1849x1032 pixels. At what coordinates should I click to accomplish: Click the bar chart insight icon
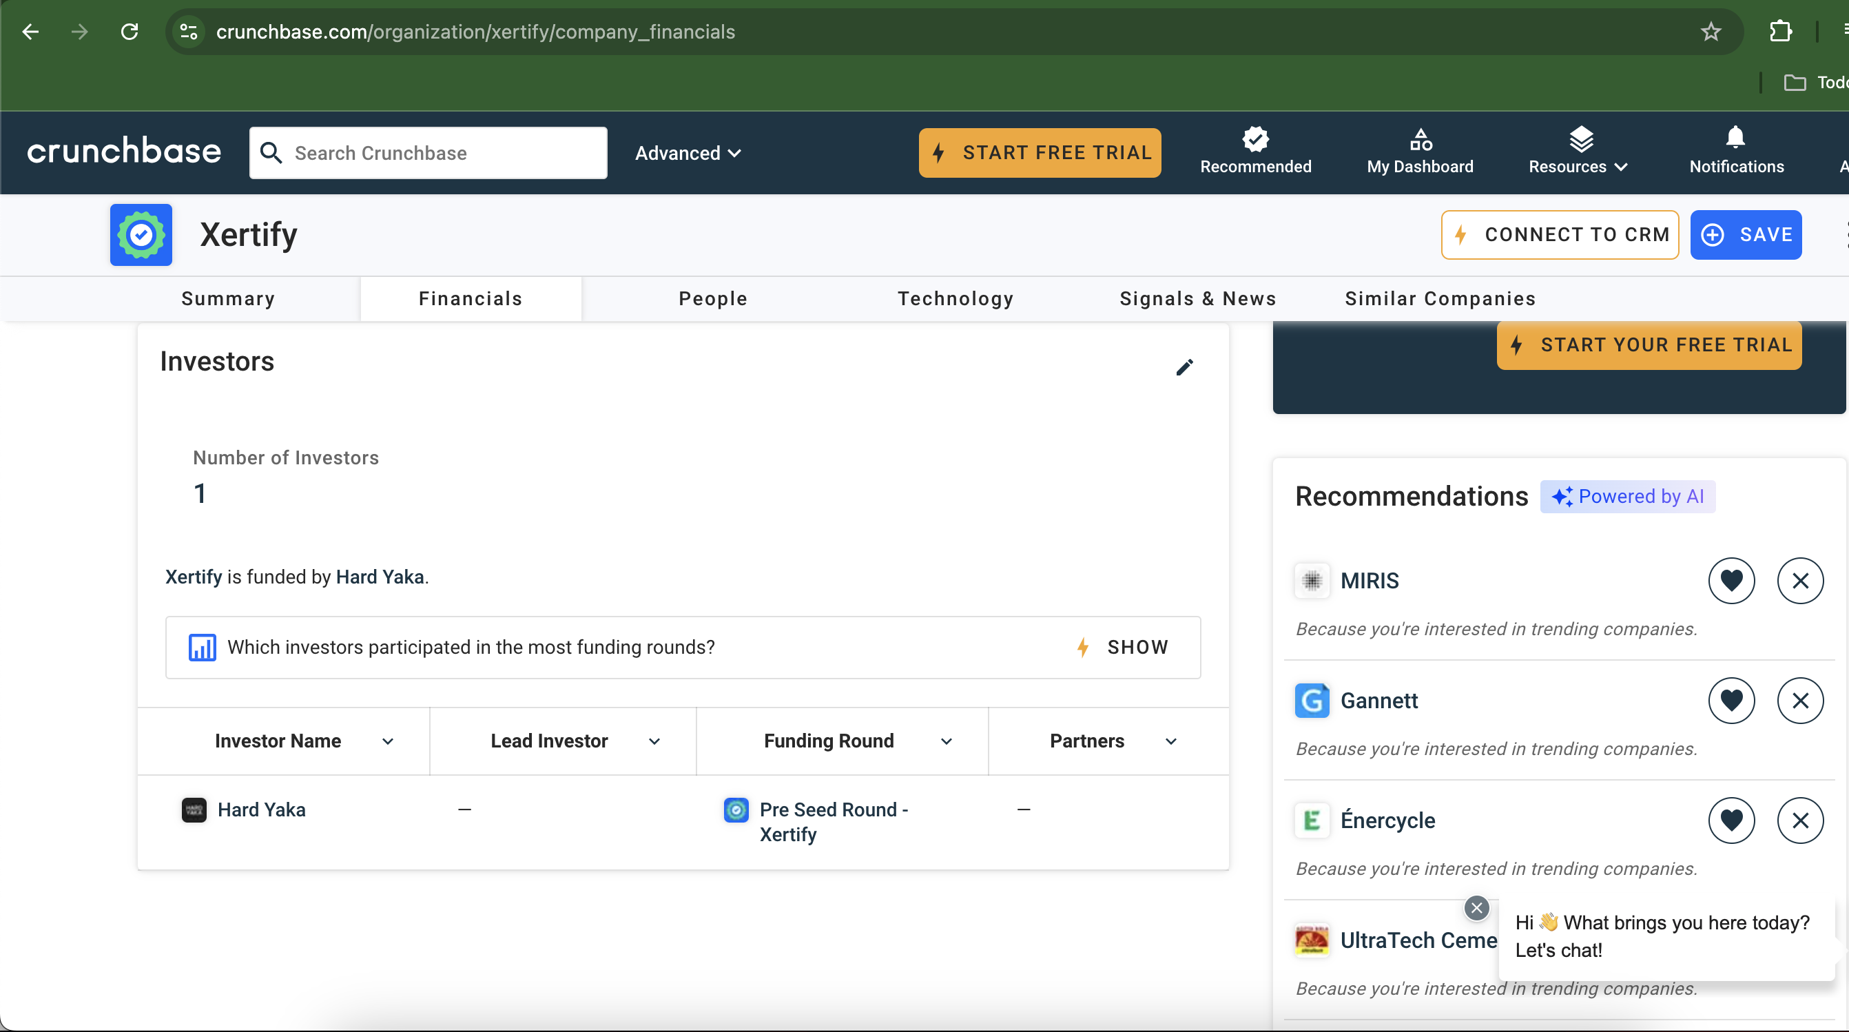(203, 648)
